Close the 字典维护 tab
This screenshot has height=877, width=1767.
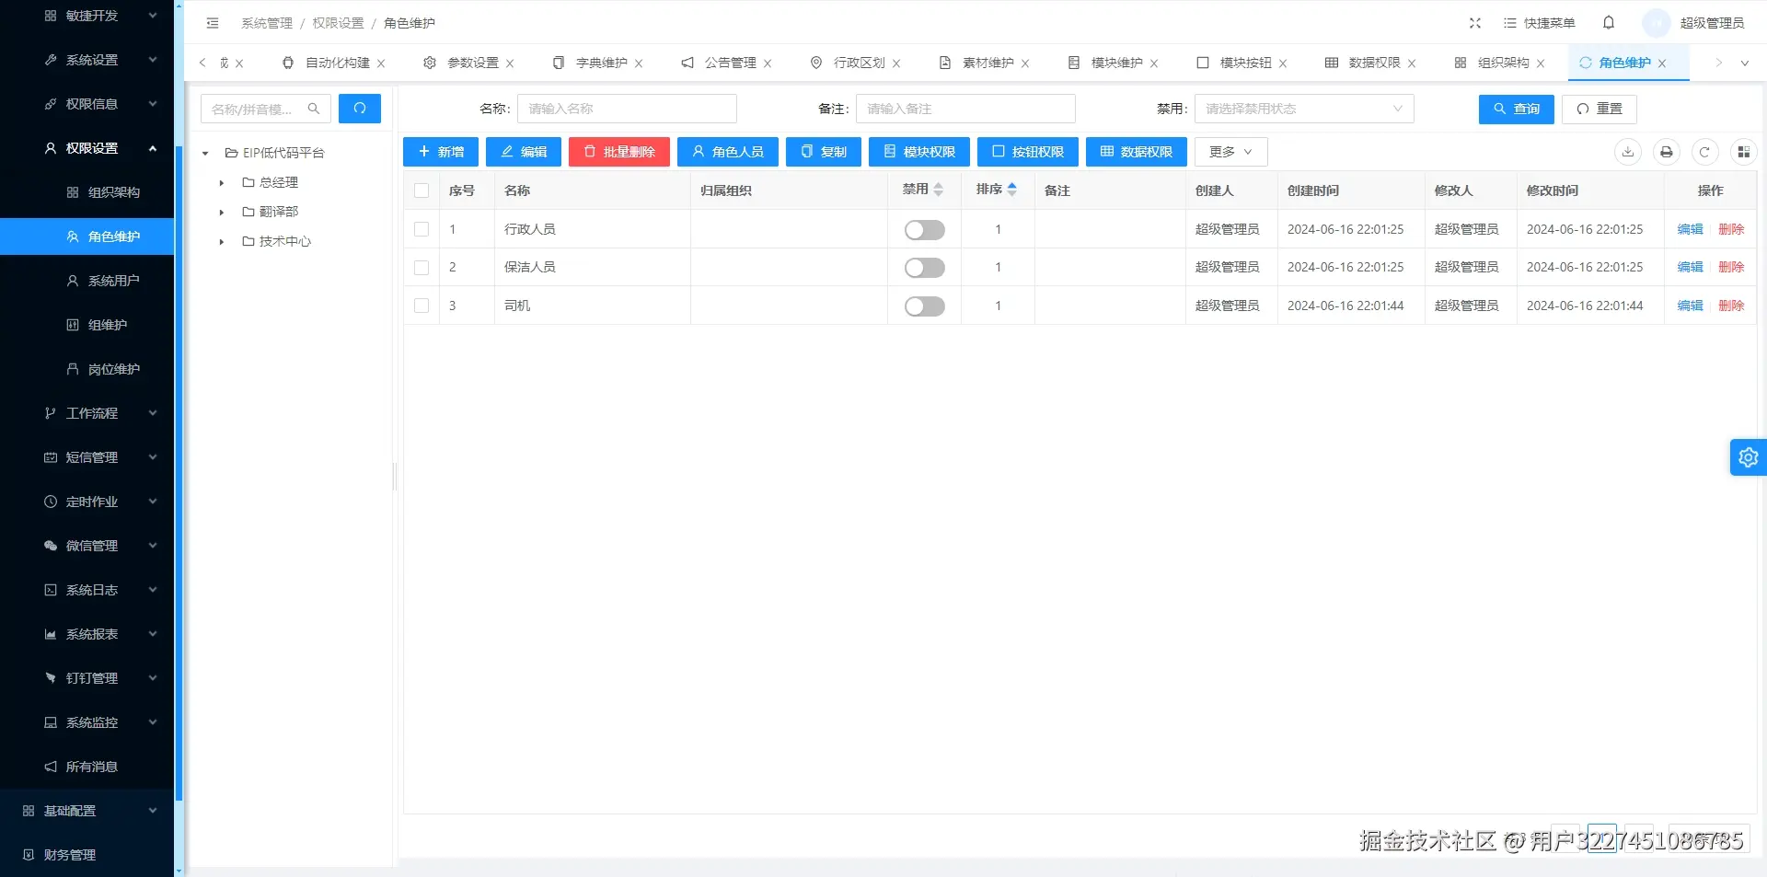[x=639, y=63]
